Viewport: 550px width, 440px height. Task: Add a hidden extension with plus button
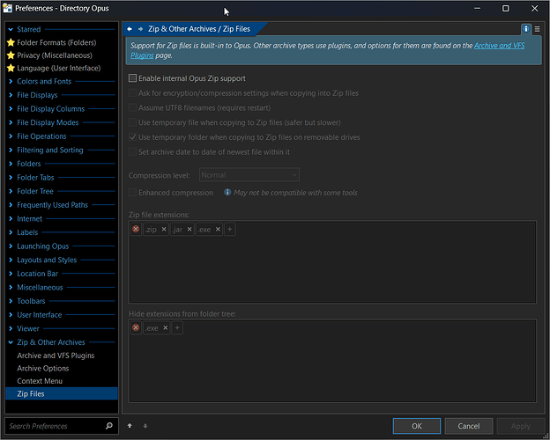(x=177, y=328)
